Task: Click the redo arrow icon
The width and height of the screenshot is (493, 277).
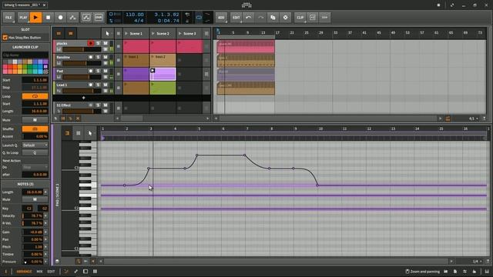Action: click(x=260, y=18)
